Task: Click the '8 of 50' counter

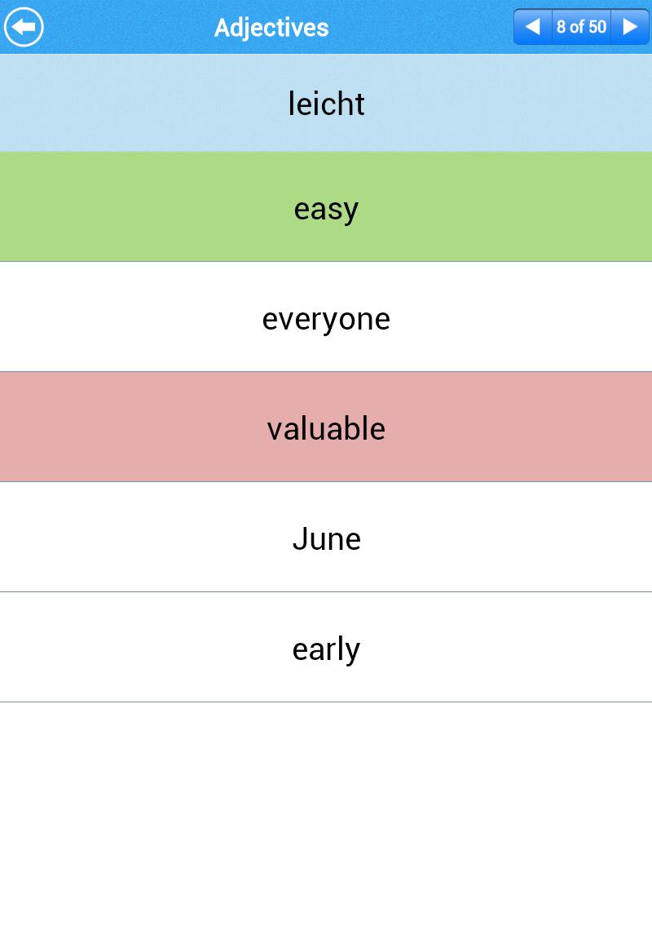Action: 581,27
